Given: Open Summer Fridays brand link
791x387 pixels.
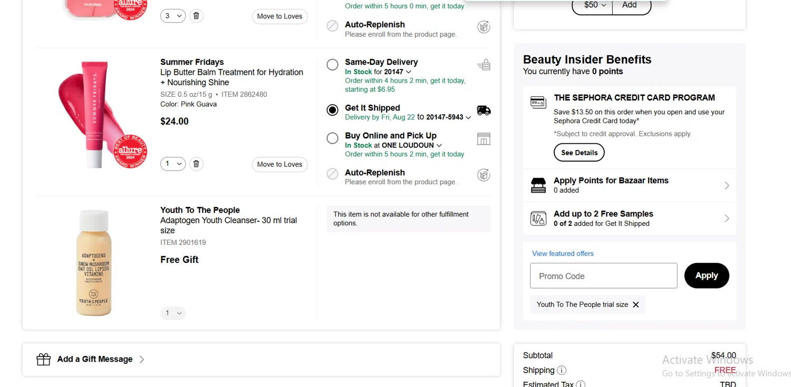Looking at the screenshot, I should [x=192, y=62].
